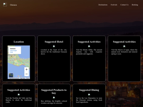Open the Contact Us link
The width and height of the screenshot is (143, 107).
(124, 5)
